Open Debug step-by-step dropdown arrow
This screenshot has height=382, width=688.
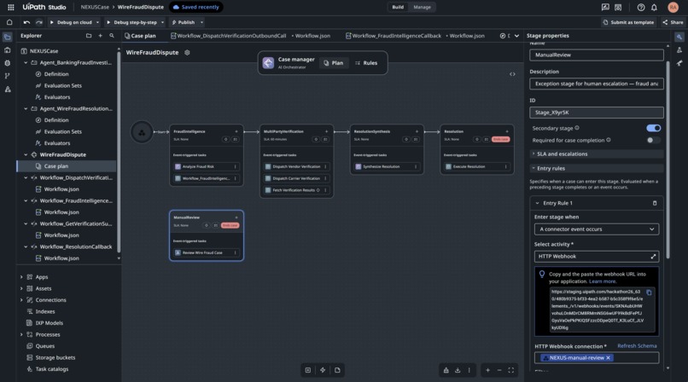pos(162,22)
